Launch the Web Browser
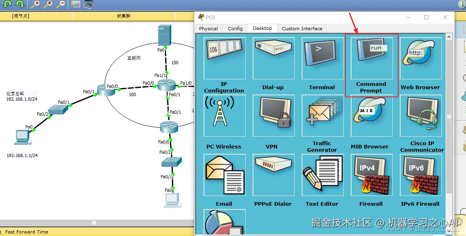The width and height of the screenshot is (466, 236). [x=421, y=58]
